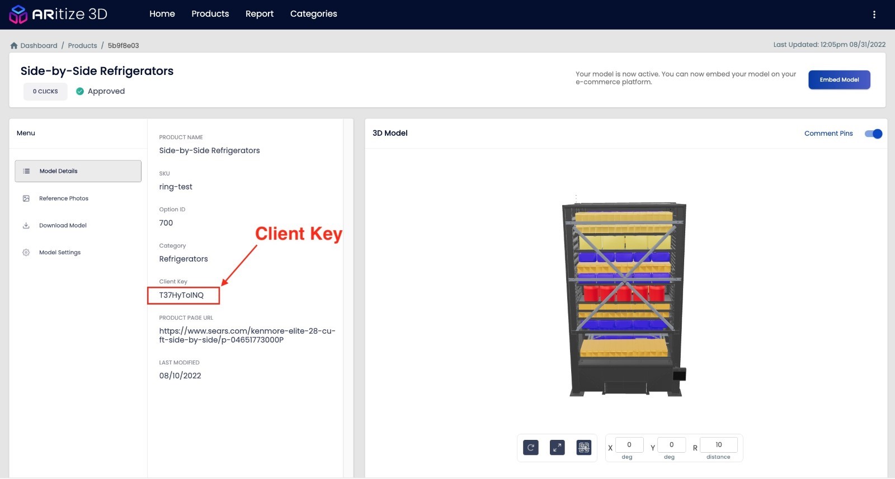Click product name value Side-by-Side Refrigerators
This screenshot has width=895, height=479.
click(x=209, y=150)
